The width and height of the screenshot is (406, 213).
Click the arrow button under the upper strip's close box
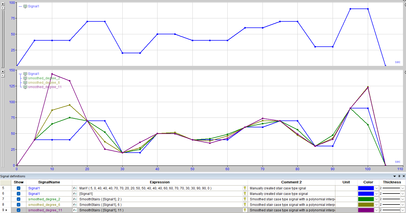pyautogui.click(x=3, y=8)
